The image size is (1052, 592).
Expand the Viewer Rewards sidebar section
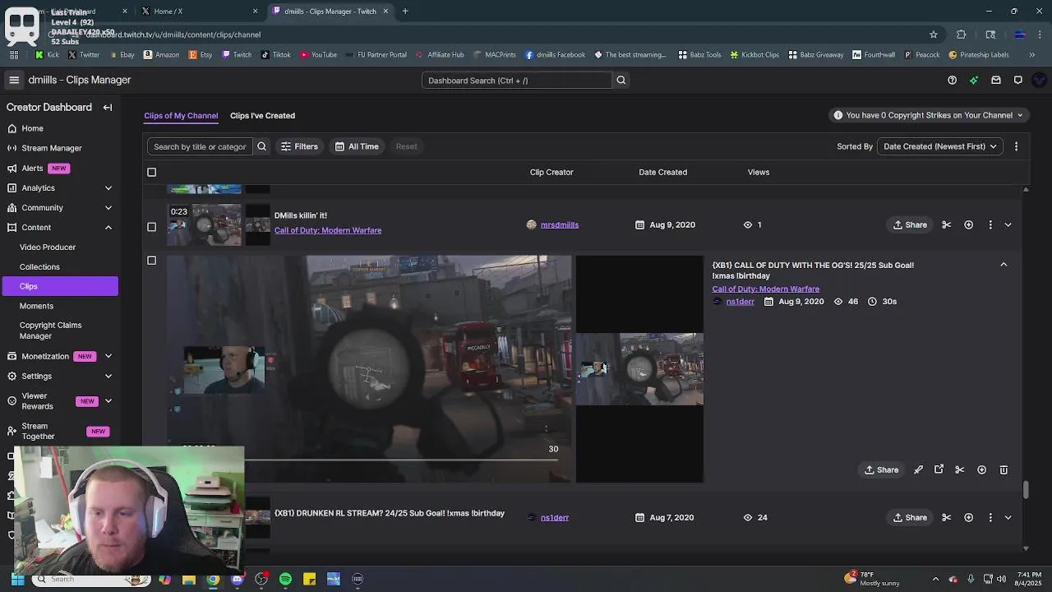click(108, 401)
